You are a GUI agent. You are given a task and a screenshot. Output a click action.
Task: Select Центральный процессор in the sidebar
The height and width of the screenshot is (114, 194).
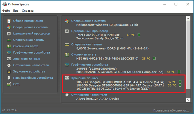click(31, 34)
